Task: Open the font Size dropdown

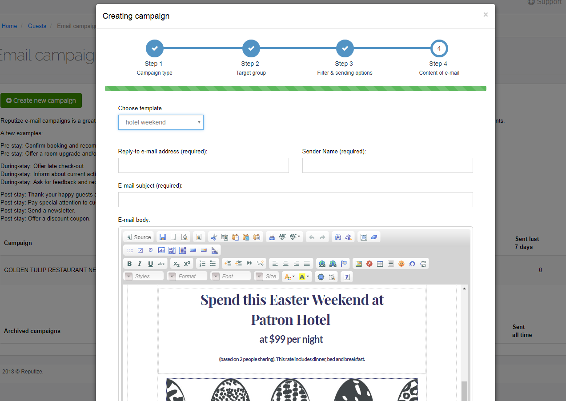Action: 266,277
